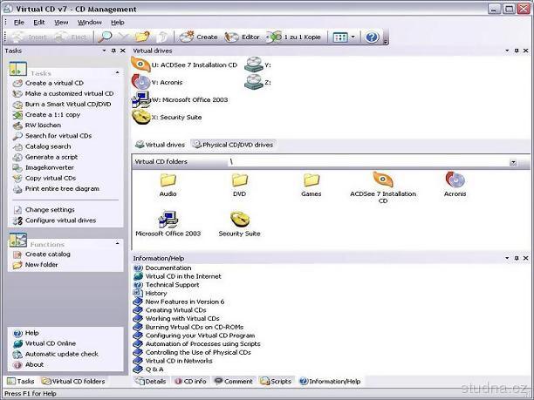Open the Editor from the toolbar
534x400 pixels.
tap(243, 37)
